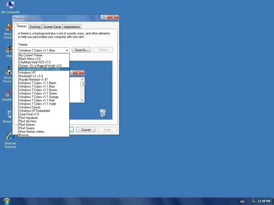This screenshot has width=274, height=205.
Task: Select Windows 7 Colors v1.1 Black
Action: [x=44, y=83]
